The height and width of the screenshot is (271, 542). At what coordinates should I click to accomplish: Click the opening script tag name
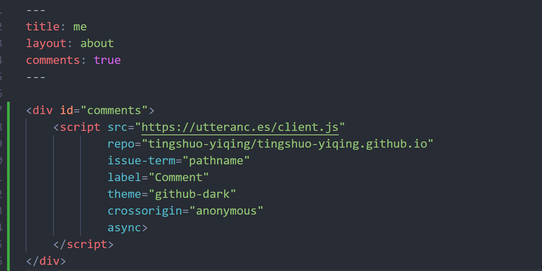point(80,127)
